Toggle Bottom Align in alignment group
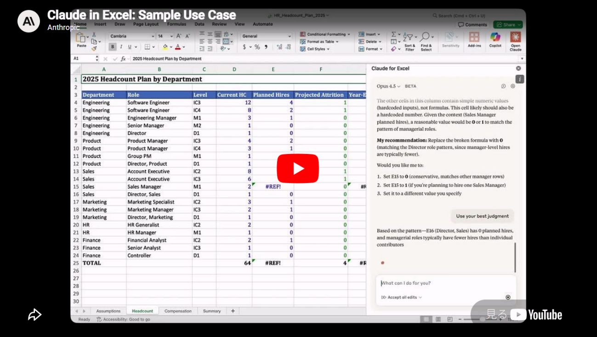This screenshot has height=337, width=597. coord(218,34)
